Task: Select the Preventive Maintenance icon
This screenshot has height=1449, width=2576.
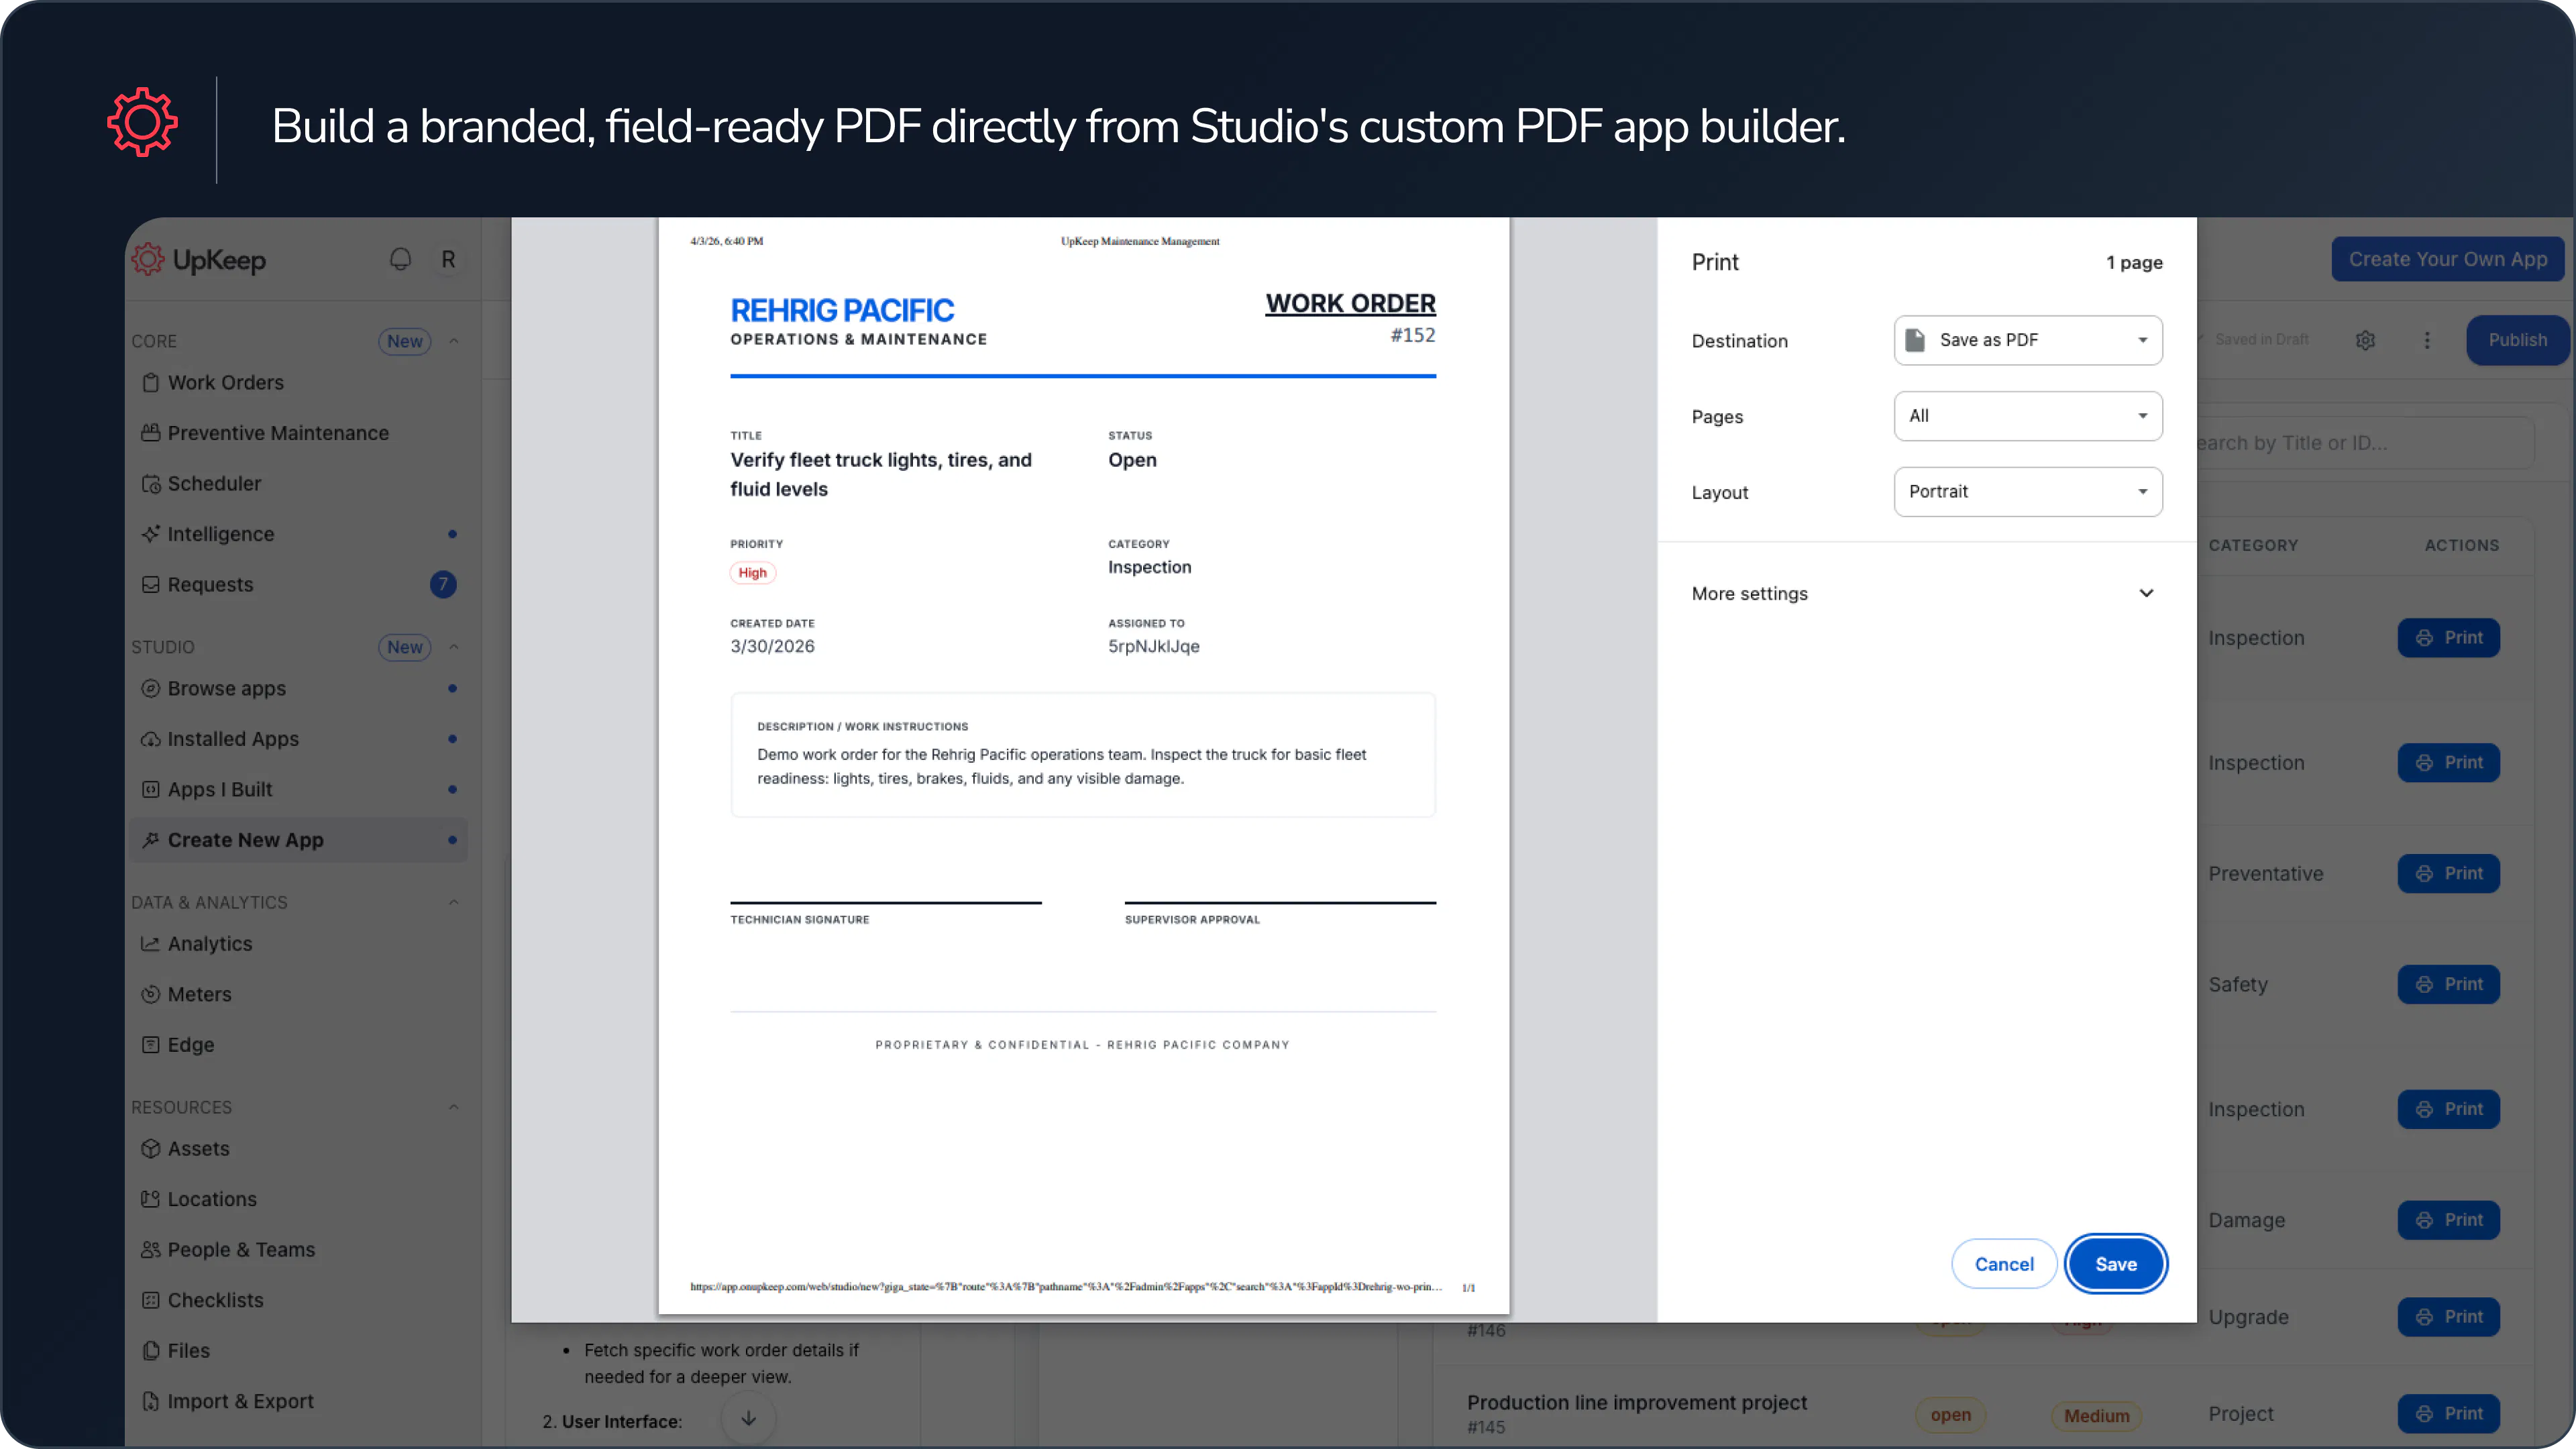Action: pyautogui.click(x=150, y=432)
